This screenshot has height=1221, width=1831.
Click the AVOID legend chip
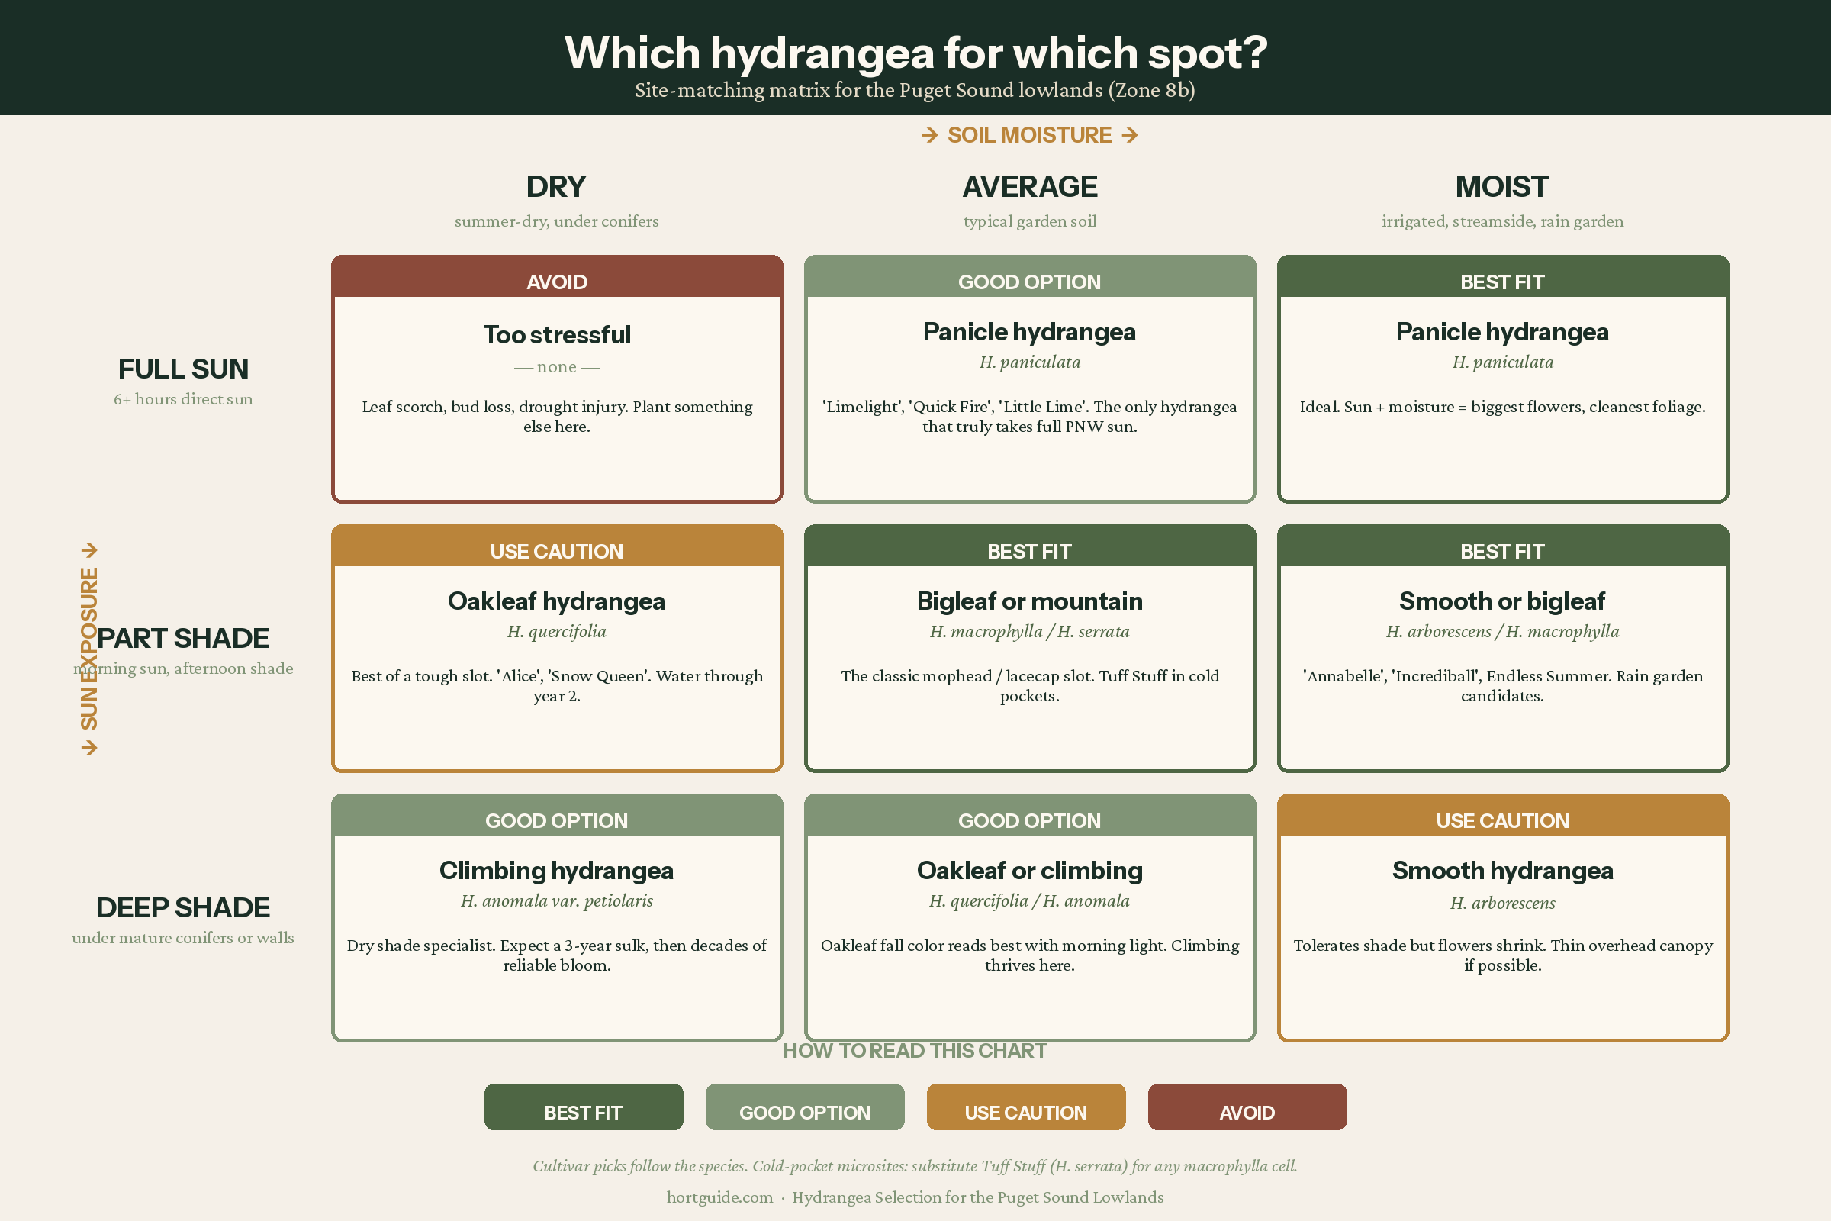point(1247,1107)
